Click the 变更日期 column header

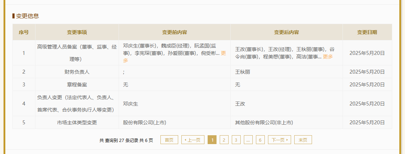(x=367, y=32)
